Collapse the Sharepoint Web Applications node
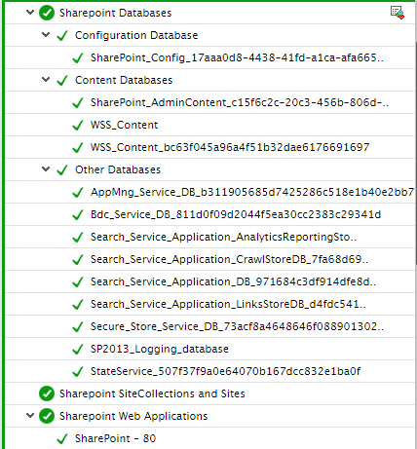Screen dimensions: 417x449 (30, 415)
